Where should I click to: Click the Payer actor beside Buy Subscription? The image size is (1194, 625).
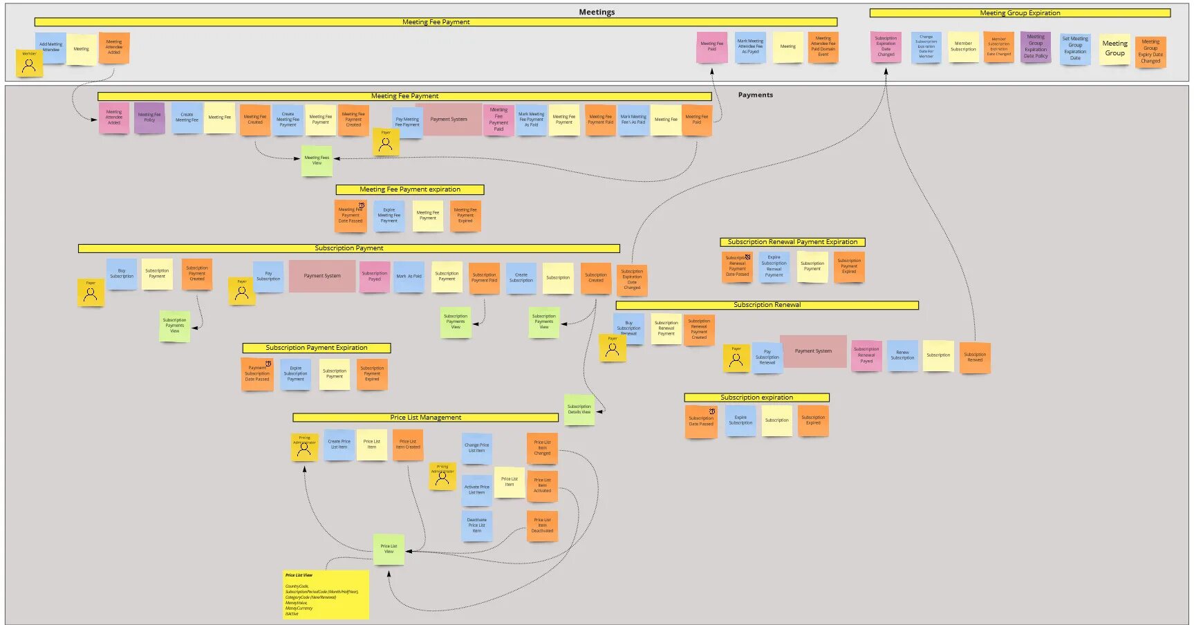[91, 292]
